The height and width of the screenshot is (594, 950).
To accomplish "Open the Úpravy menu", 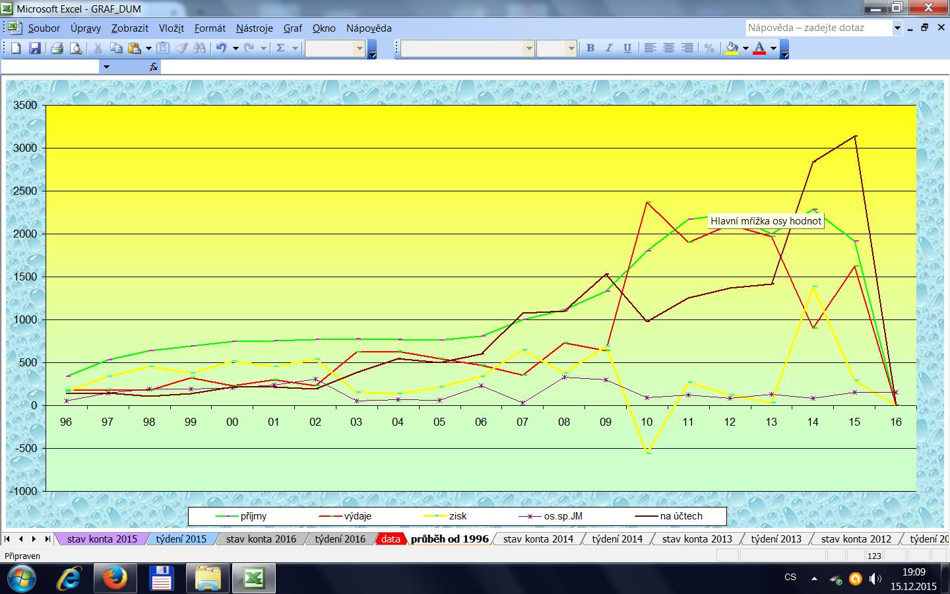I will [x=86, y=28].
